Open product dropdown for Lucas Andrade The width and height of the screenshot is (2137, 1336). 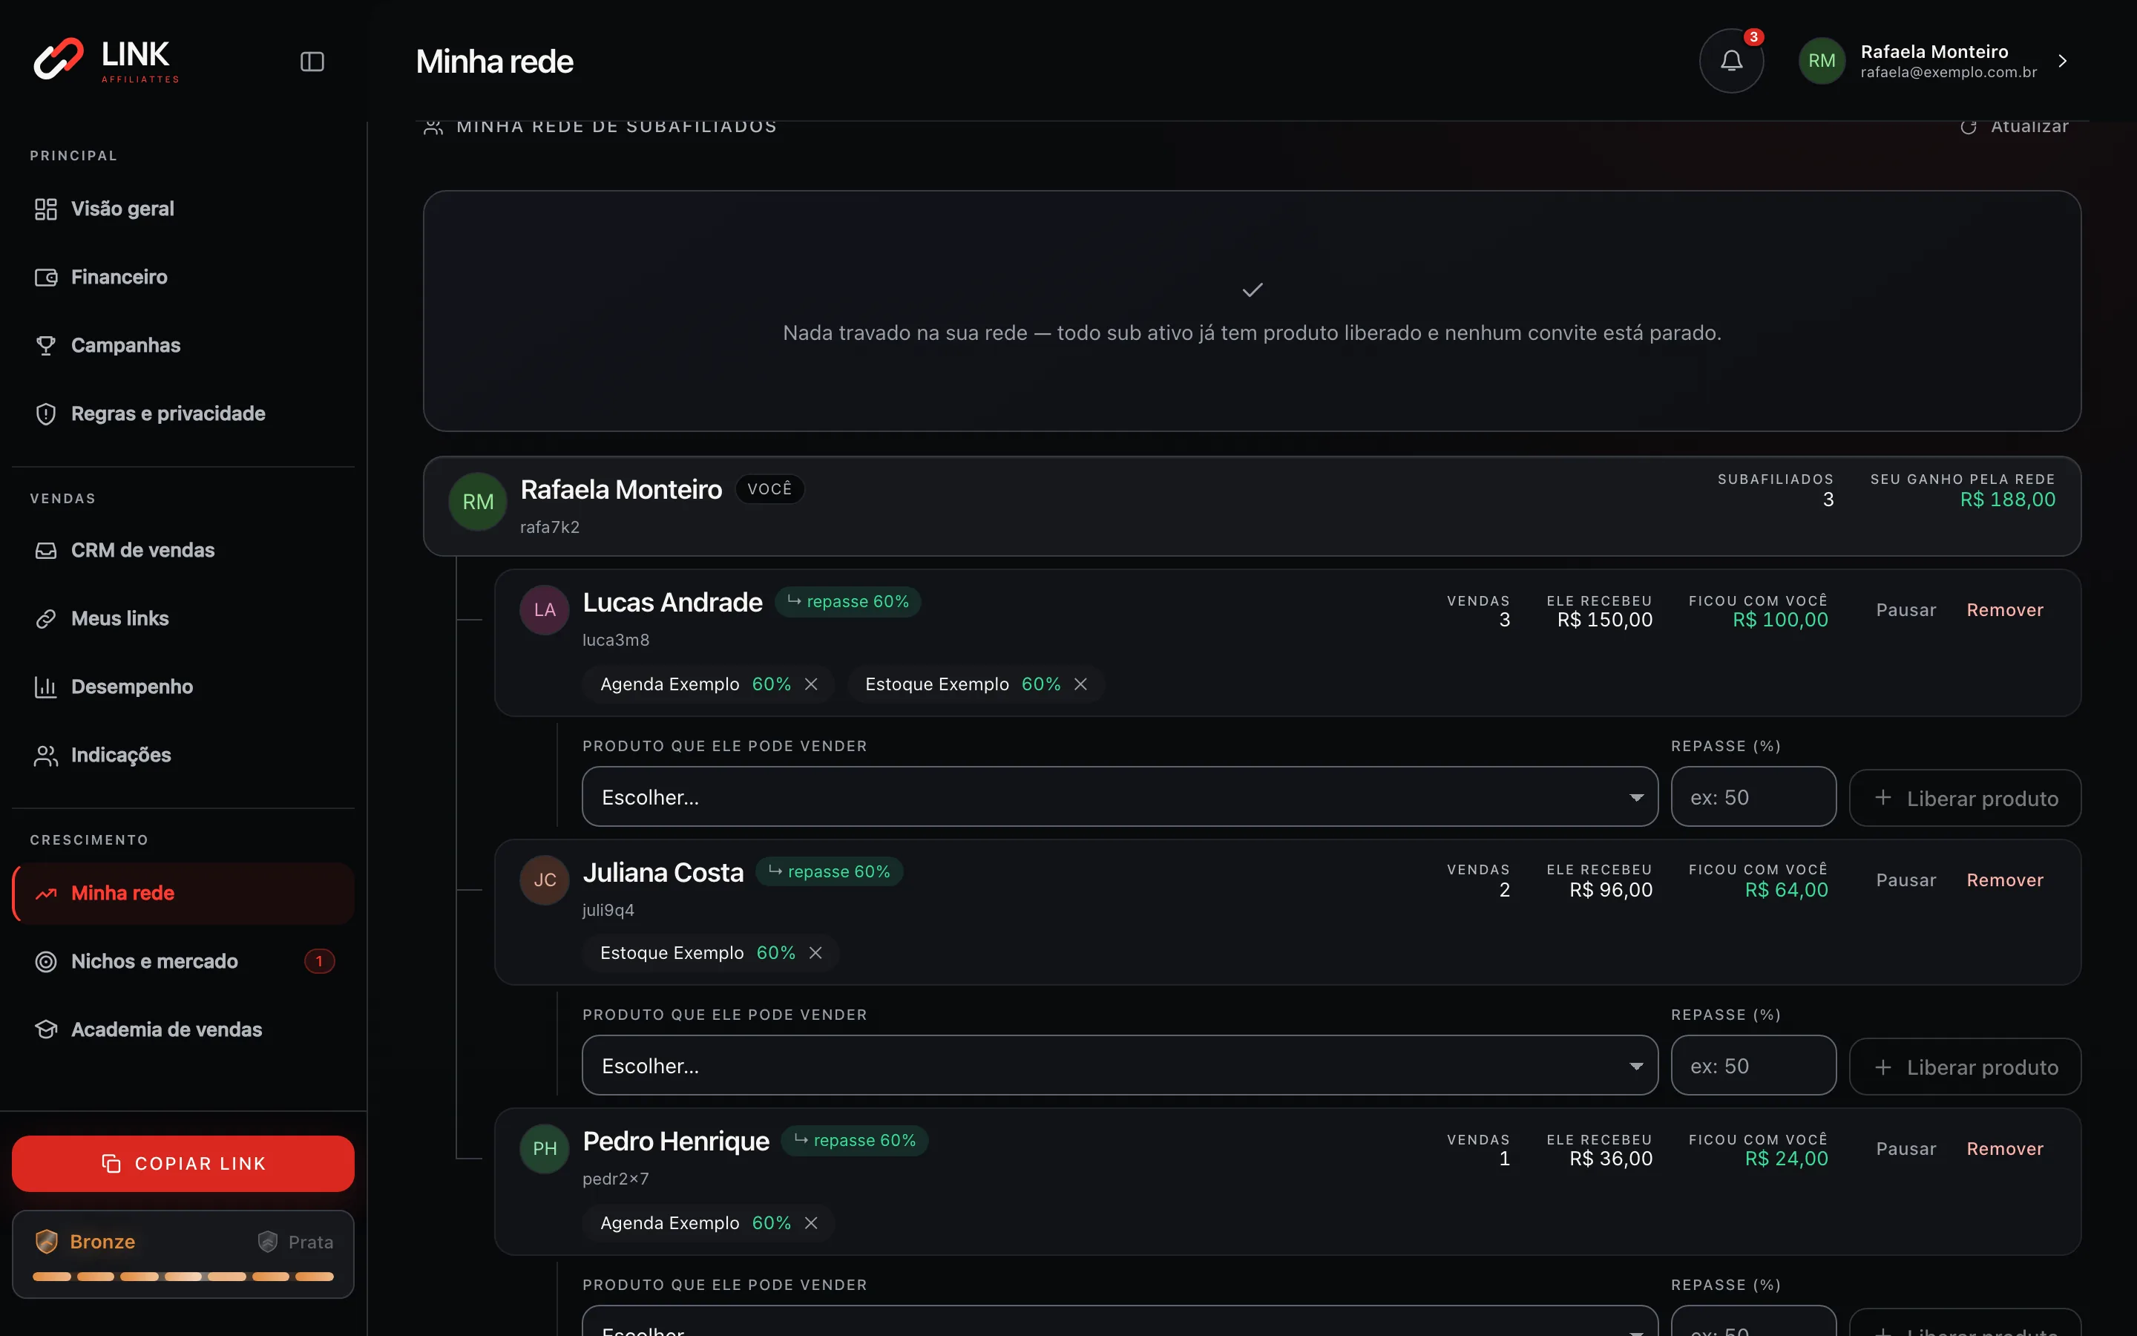coord(1120,797)
